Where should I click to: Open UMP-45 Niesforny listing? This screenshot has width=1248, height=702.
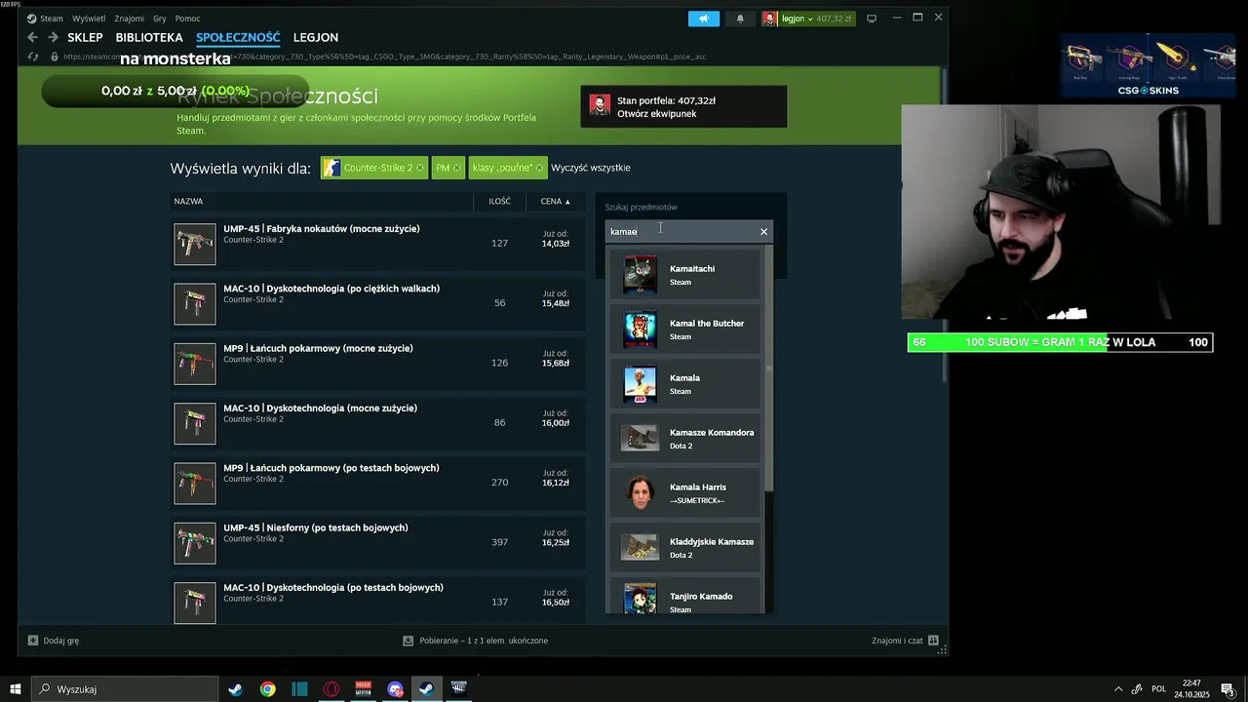379,543
